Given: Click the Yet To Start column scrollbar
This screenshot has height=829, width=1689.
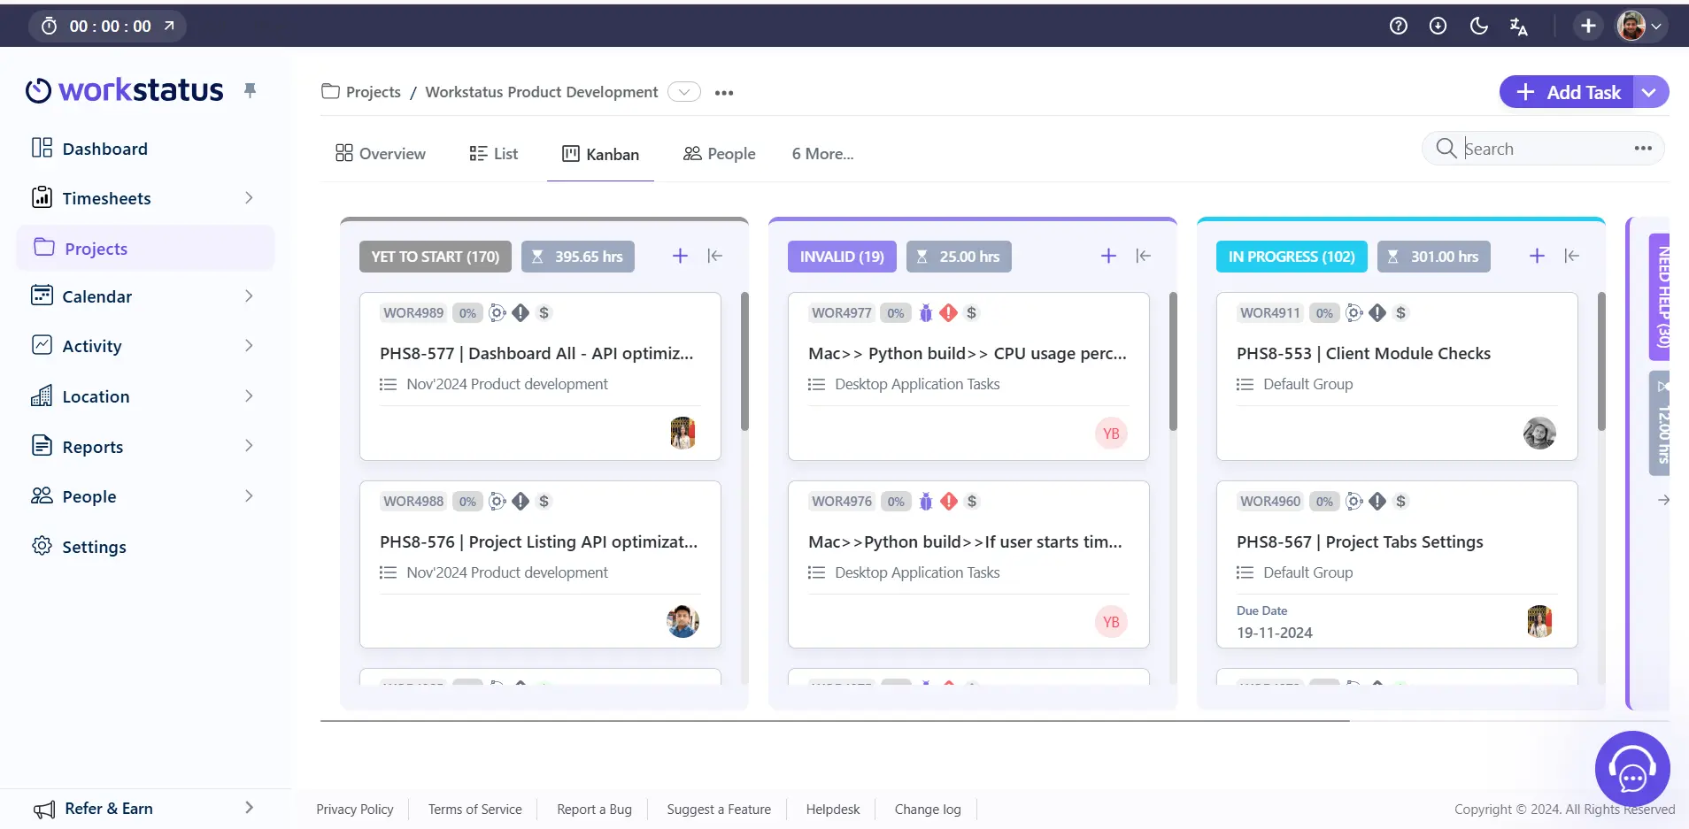Looking at the screenshot, I should [744, 361].
